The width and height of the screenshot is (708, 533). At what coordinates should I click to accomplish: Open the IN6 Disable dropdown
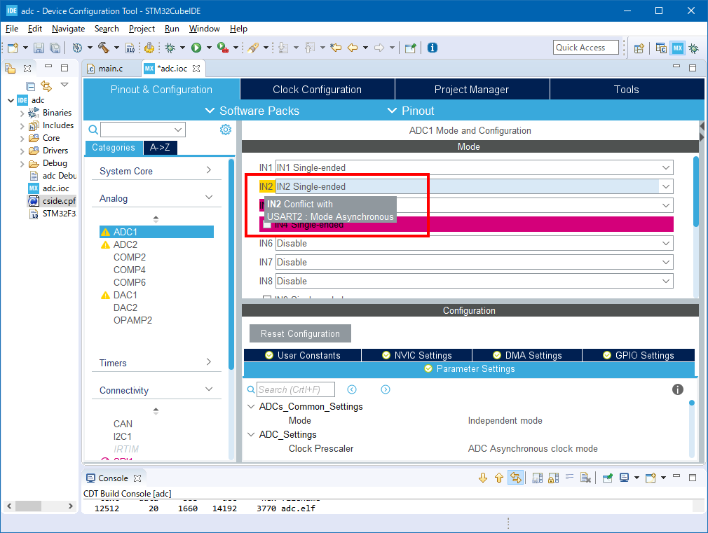666,243
